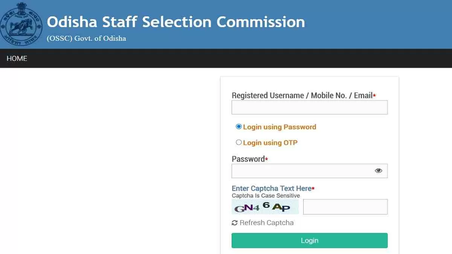This screenshot has height=254, width=452.
Task: Click the (OSSC) Govt. of Odisha subtitle
Action: [86, 38]
